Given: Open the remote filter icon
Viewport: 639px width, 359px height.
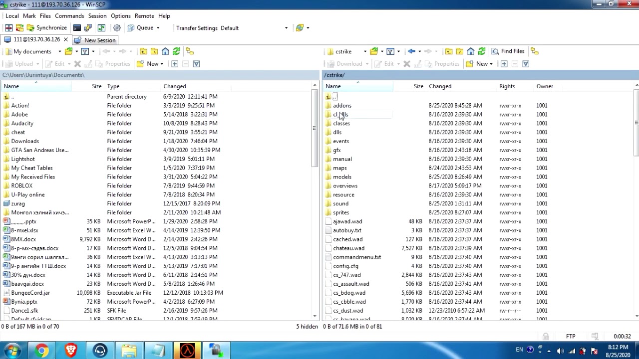Looking at the screenshot, I should 390,51.
